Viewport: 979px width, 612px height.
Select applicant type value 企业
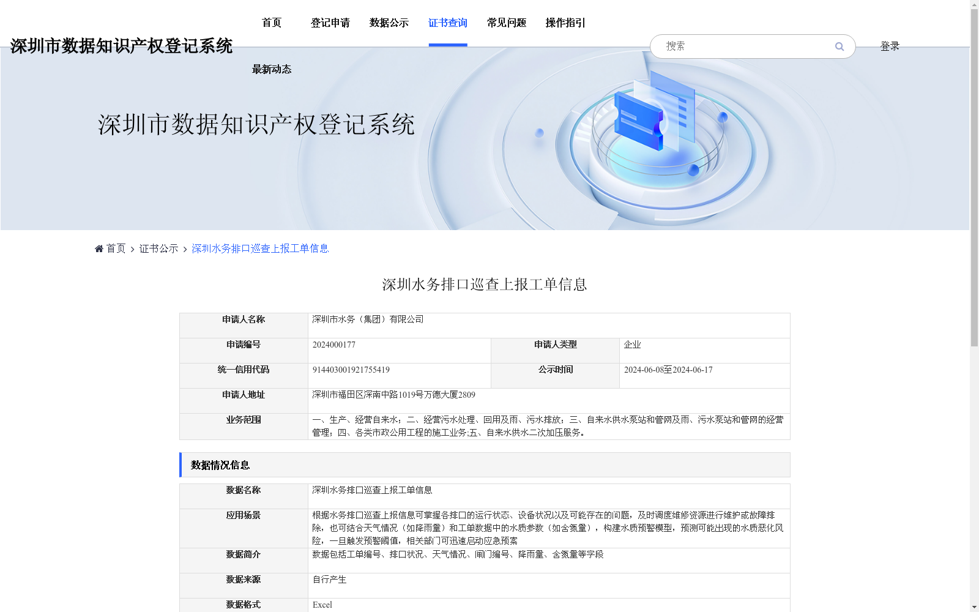[x=633, y=345]
